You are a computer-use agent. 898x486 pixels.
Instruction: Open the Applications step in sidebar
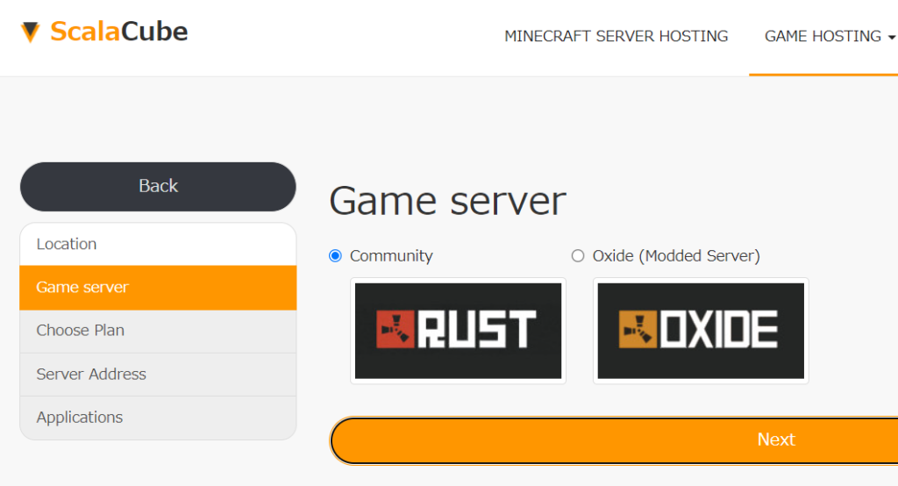[x=158, y=418]
